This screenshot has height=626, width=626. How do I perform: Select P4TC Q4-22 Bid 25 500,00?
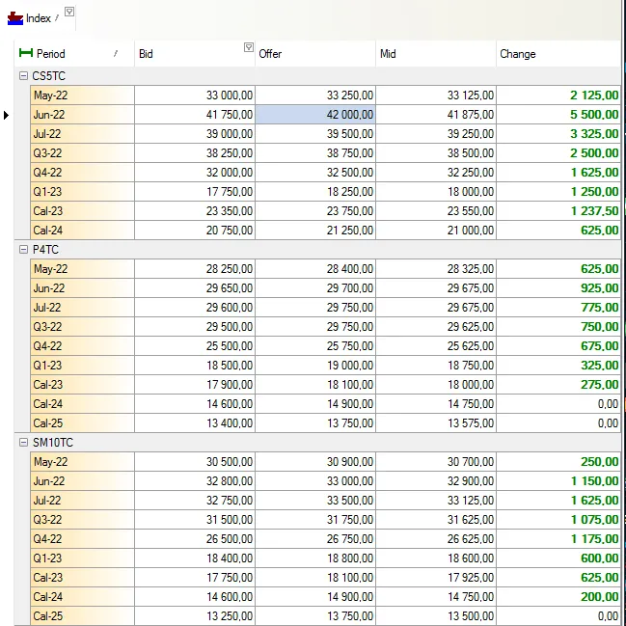195,345
